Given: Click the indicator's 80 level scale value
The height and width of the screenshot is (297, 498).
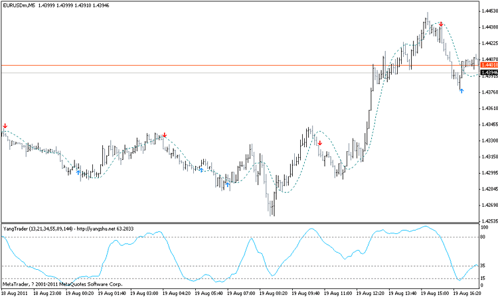Looking at the screenshot, I should click(x=485, y=237).
